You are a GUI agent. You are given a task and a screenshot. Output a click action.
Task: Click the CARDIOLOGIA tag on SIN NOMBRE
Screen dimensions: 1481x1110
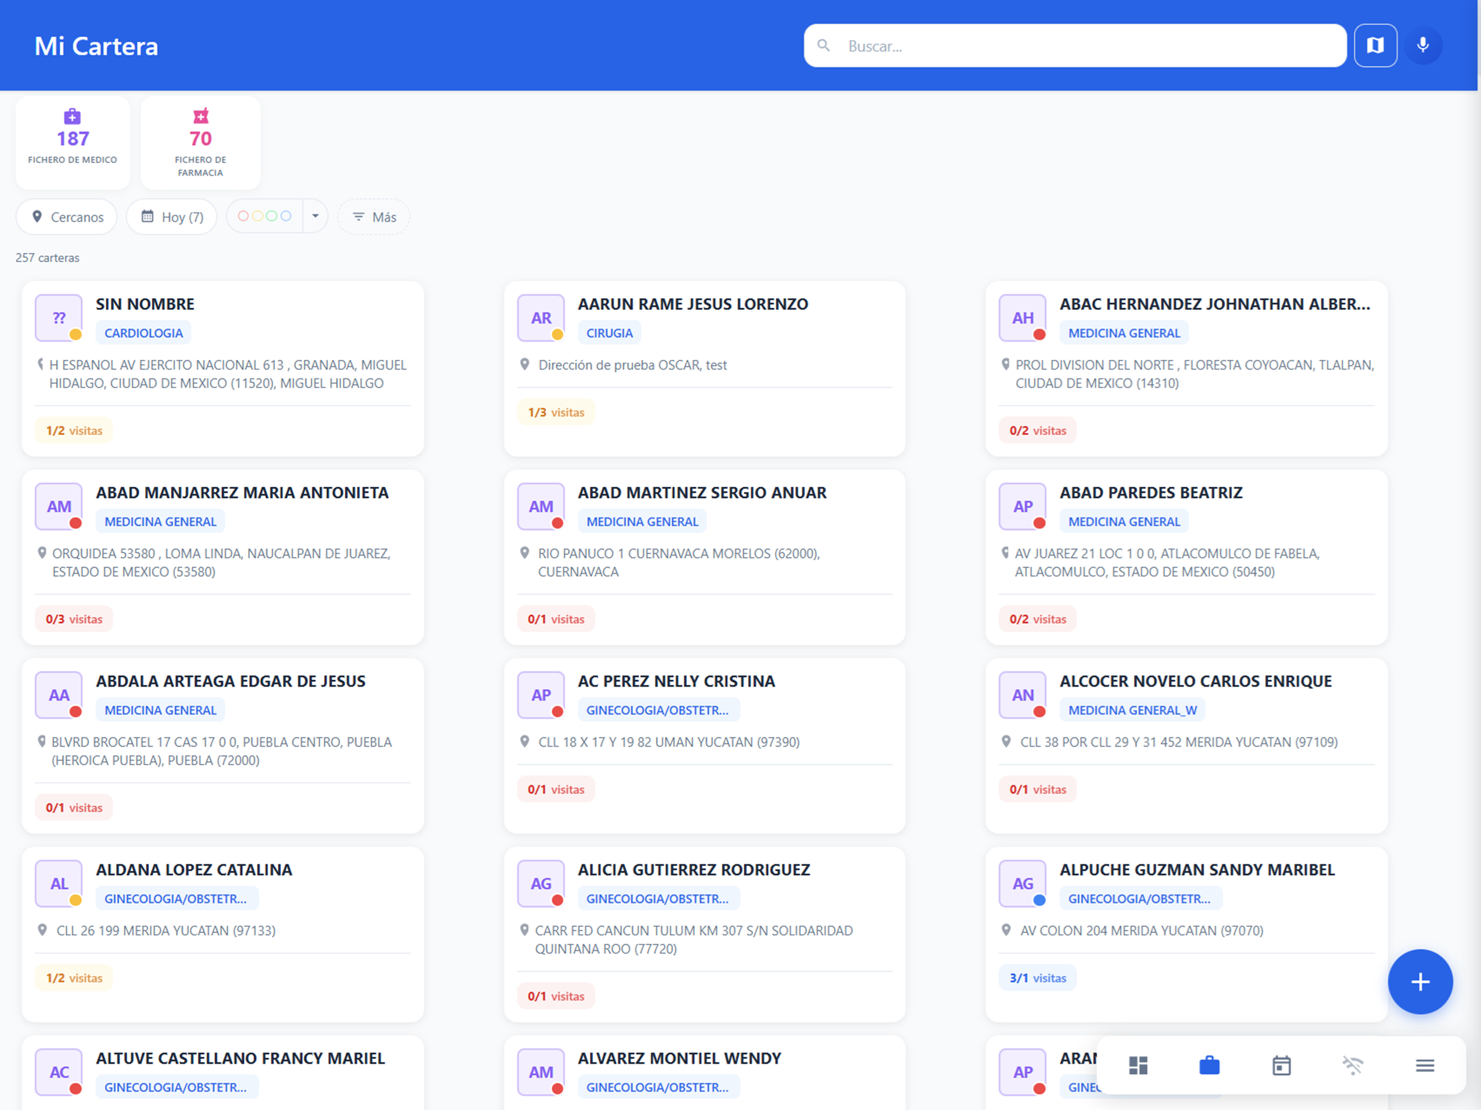[143, 333]
